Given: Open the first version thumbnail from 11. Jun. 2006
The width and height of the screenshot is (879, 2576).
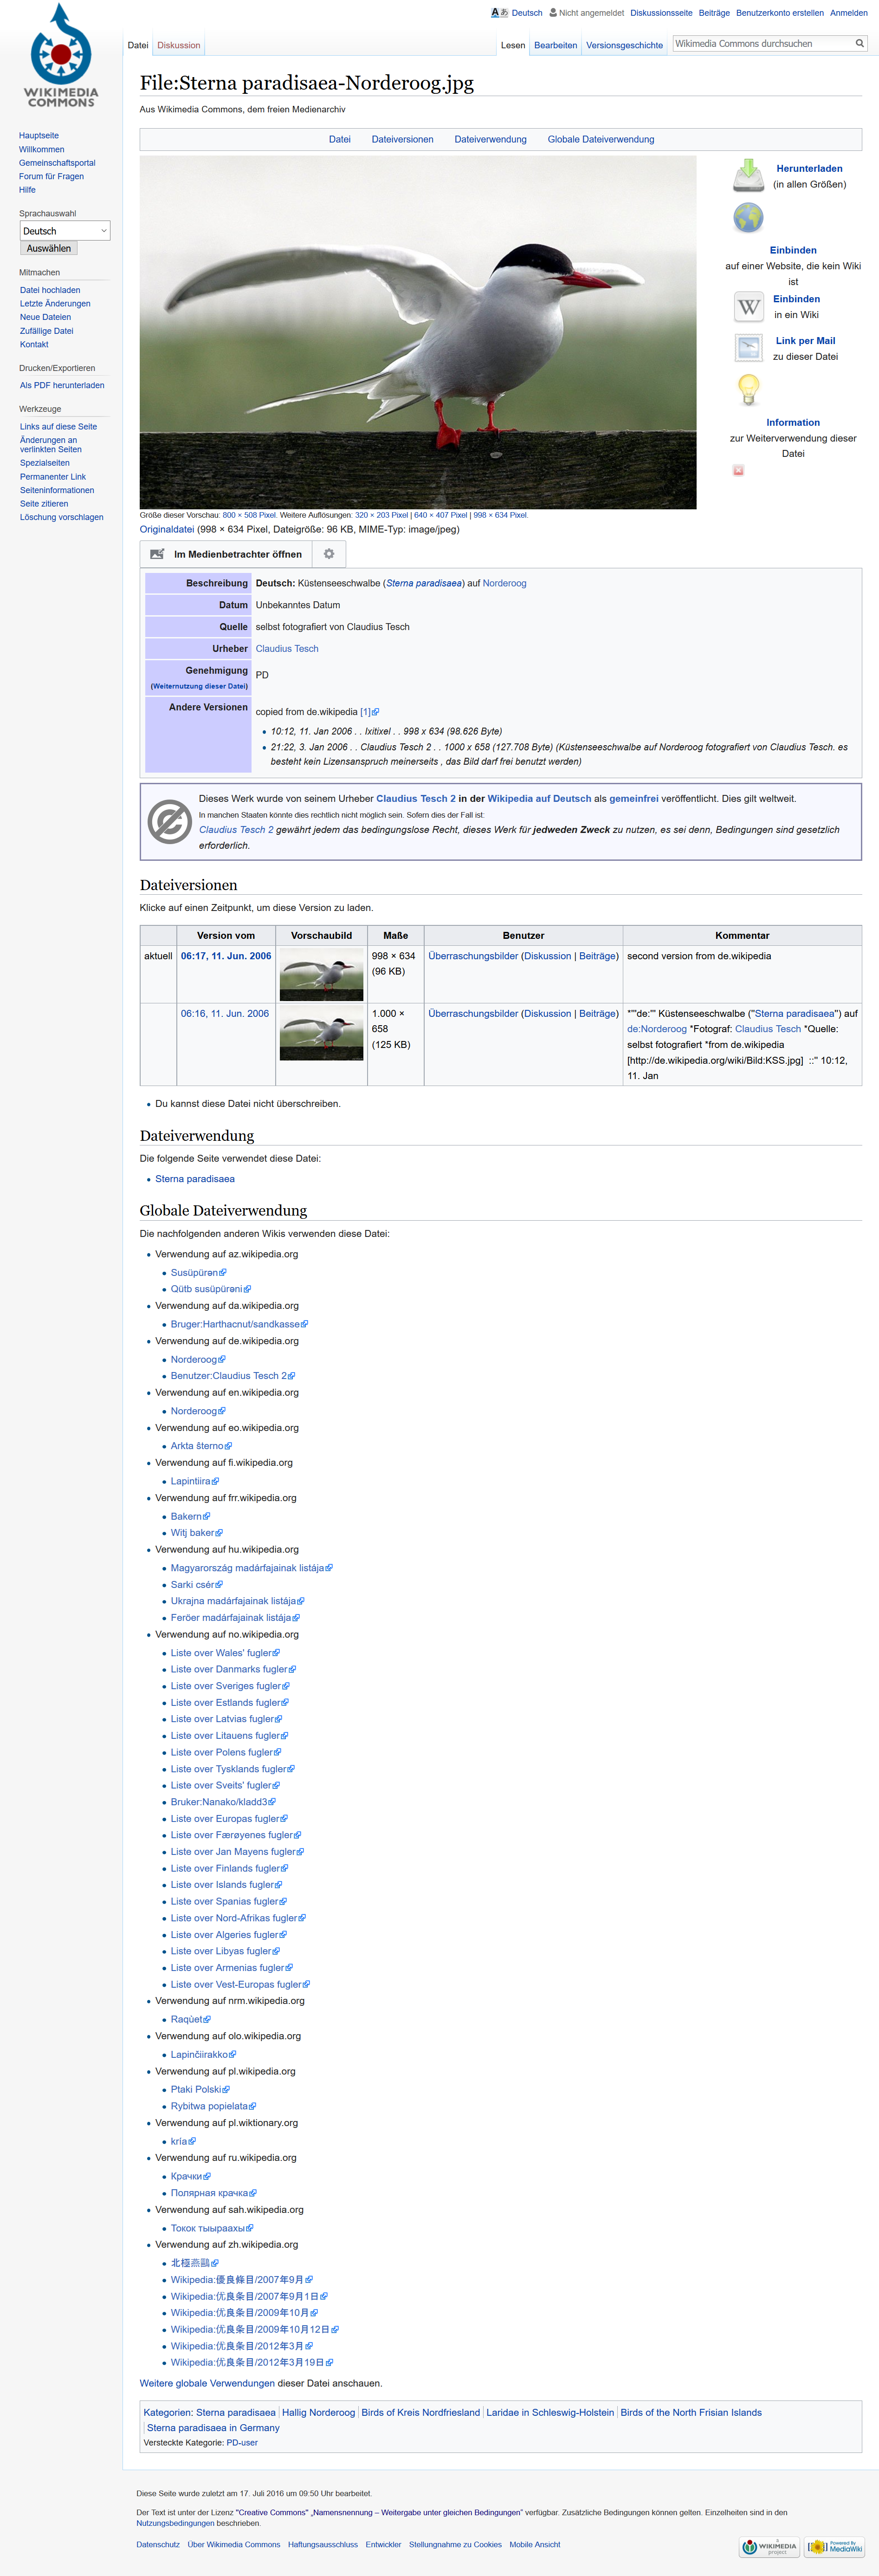Looking at the screenshot, I should (321, 974).
